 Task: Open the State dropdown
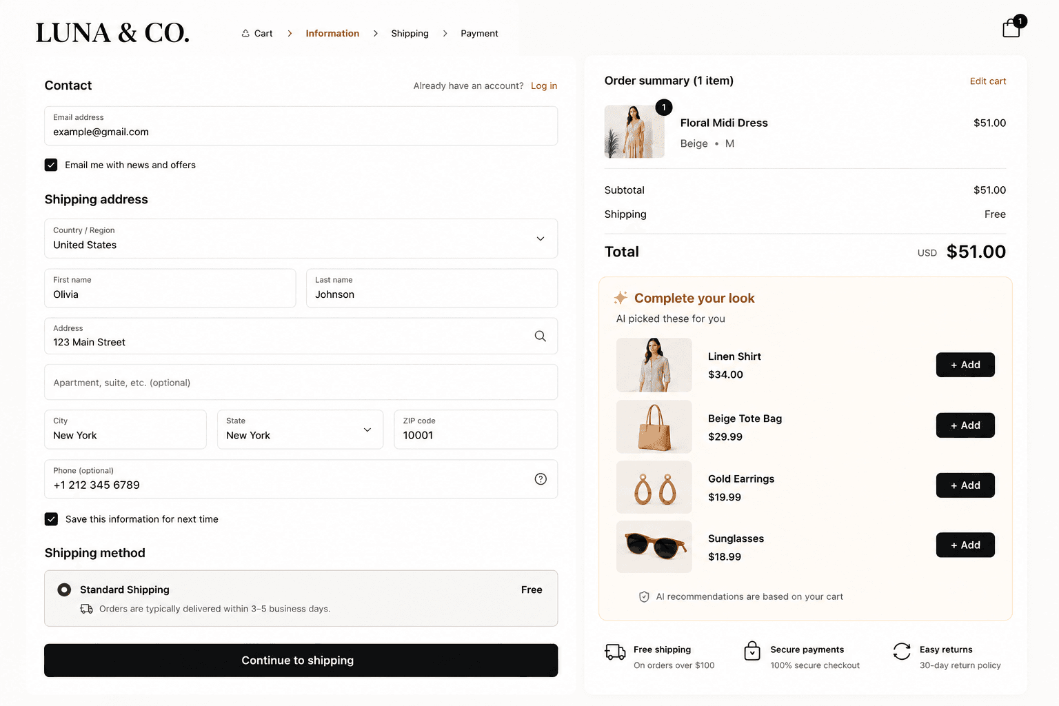click(x=300, y=430)
